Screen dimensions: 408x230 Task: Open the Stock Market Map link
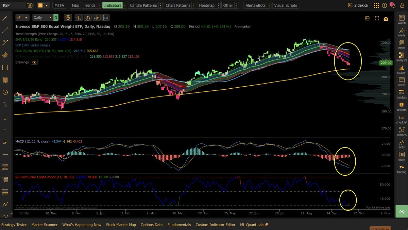121,225
